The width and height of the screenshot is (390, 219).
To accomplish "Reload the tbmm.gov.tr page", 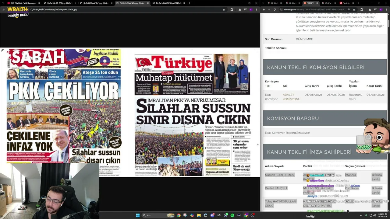I will pyautogui.click(x=275, y=9).
